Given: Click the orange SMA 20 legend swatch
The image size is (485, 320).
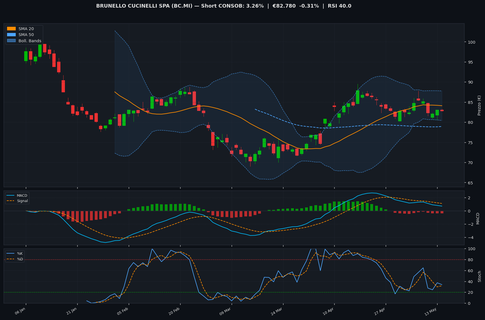Looking at the screenshot, I should pos(11,29).
